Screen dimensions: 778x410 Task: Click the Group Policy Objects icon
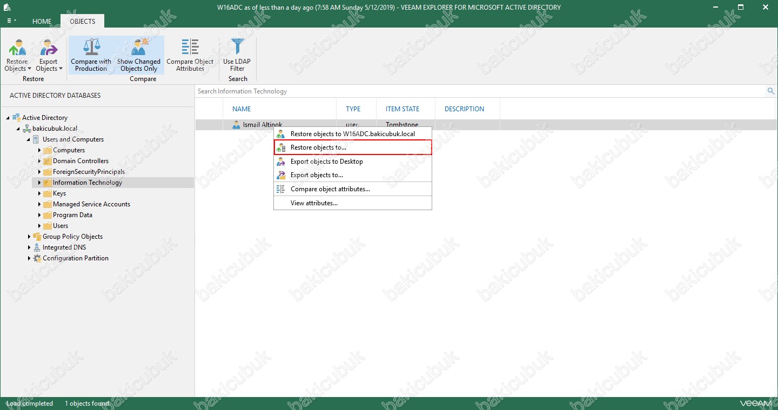[37, 237]
